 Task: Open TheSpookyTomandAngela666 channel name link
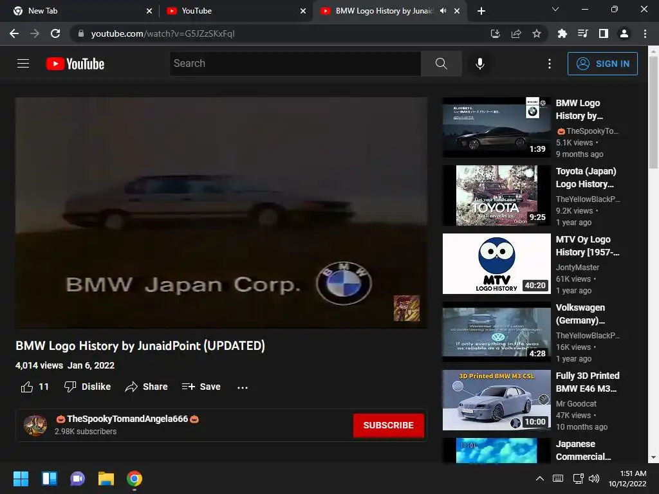(127, 419)
